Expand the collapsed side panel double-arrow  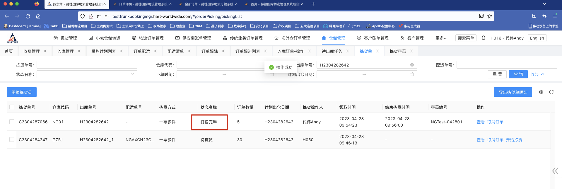tap(555, 171)
